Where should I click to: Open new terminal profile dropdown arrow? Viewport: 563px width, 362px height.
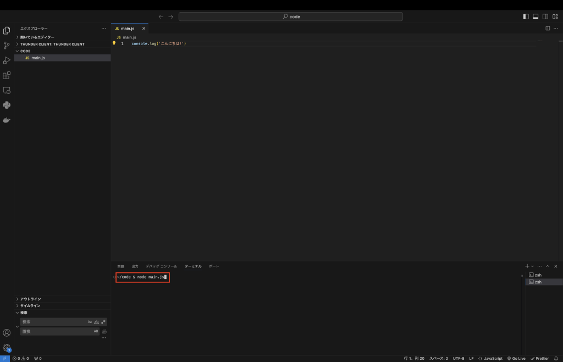click(x=532, y=266)
